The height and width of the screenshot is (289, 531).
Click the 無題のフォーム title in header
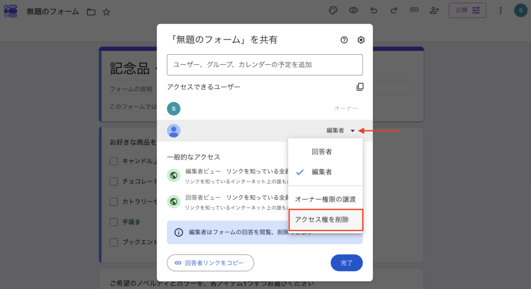click(x=53, y=12)
